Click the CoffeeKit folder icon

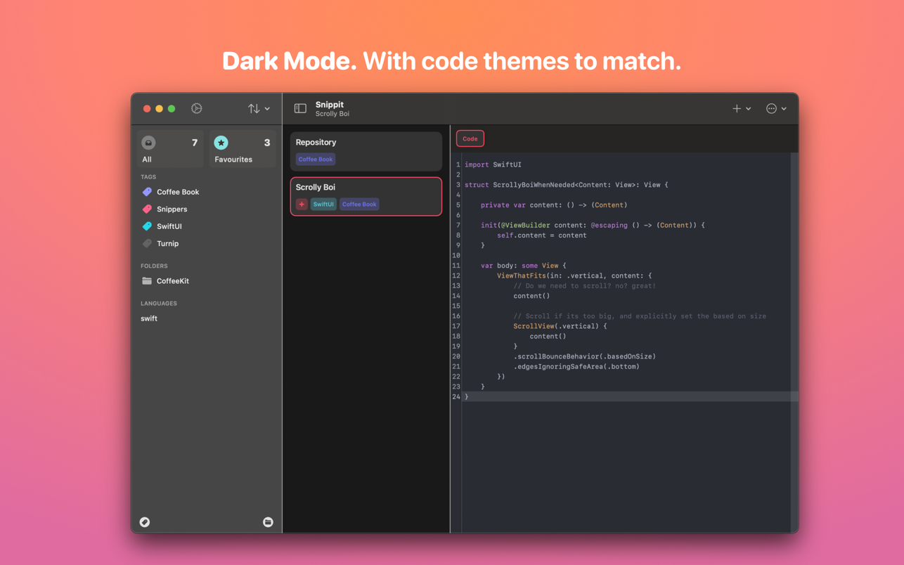[x=147, y=281]
